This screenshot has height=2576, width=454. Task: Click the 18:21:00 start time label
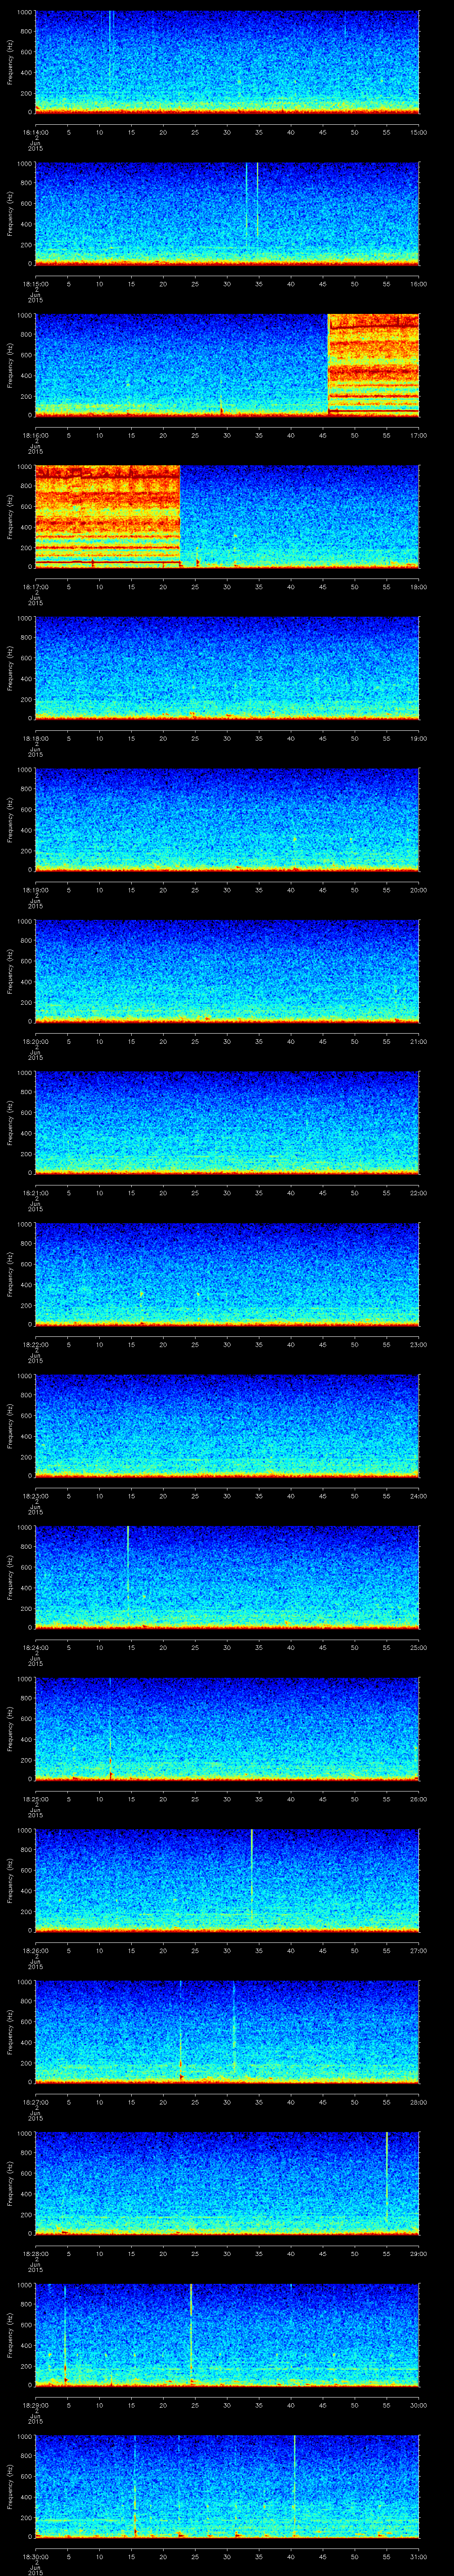pos(35,1193)
